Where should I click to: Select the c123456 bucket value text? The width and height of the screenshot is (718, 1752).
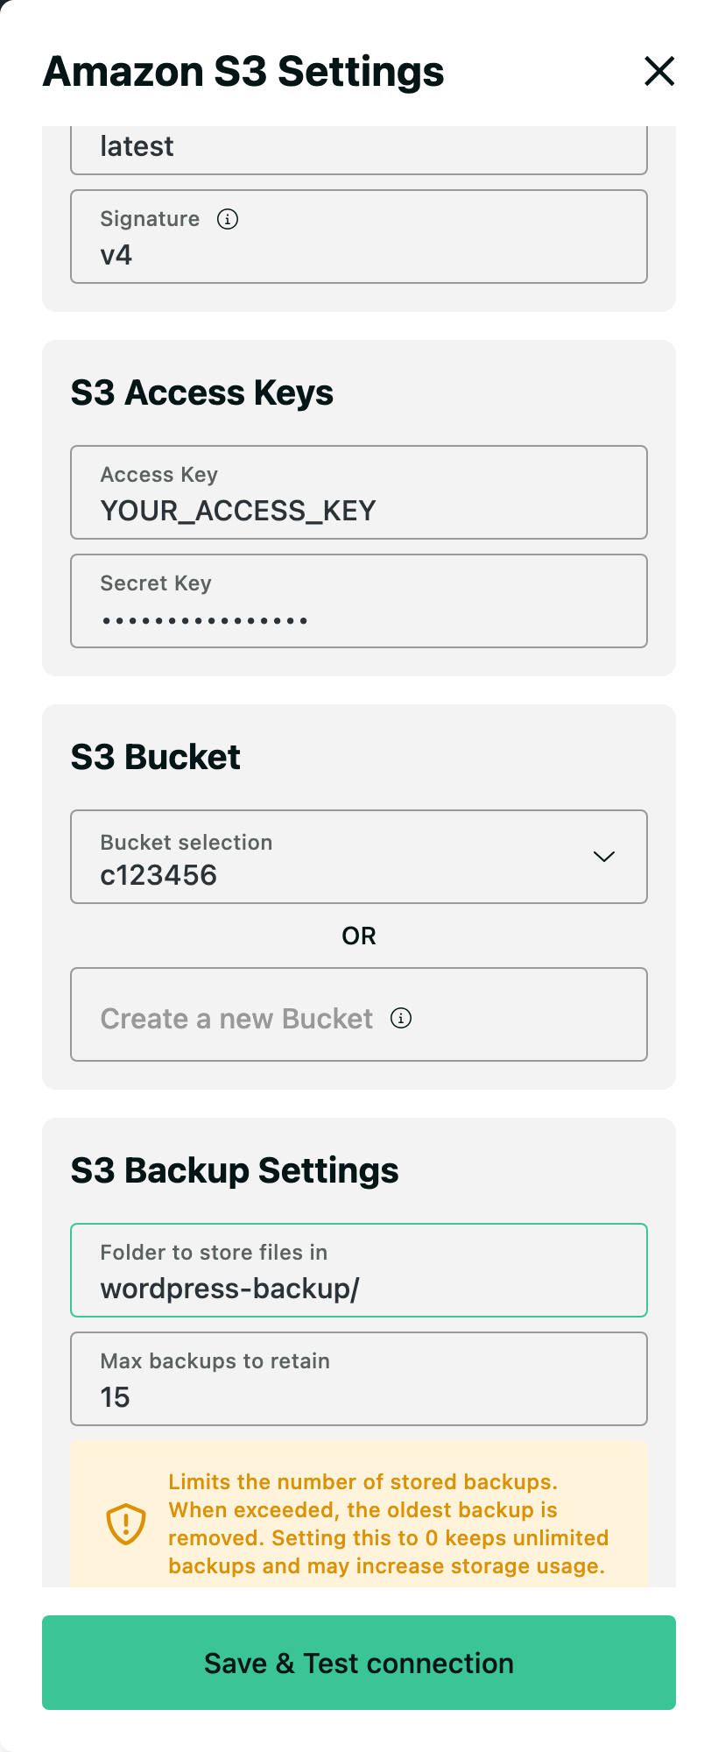coord(158,875)
